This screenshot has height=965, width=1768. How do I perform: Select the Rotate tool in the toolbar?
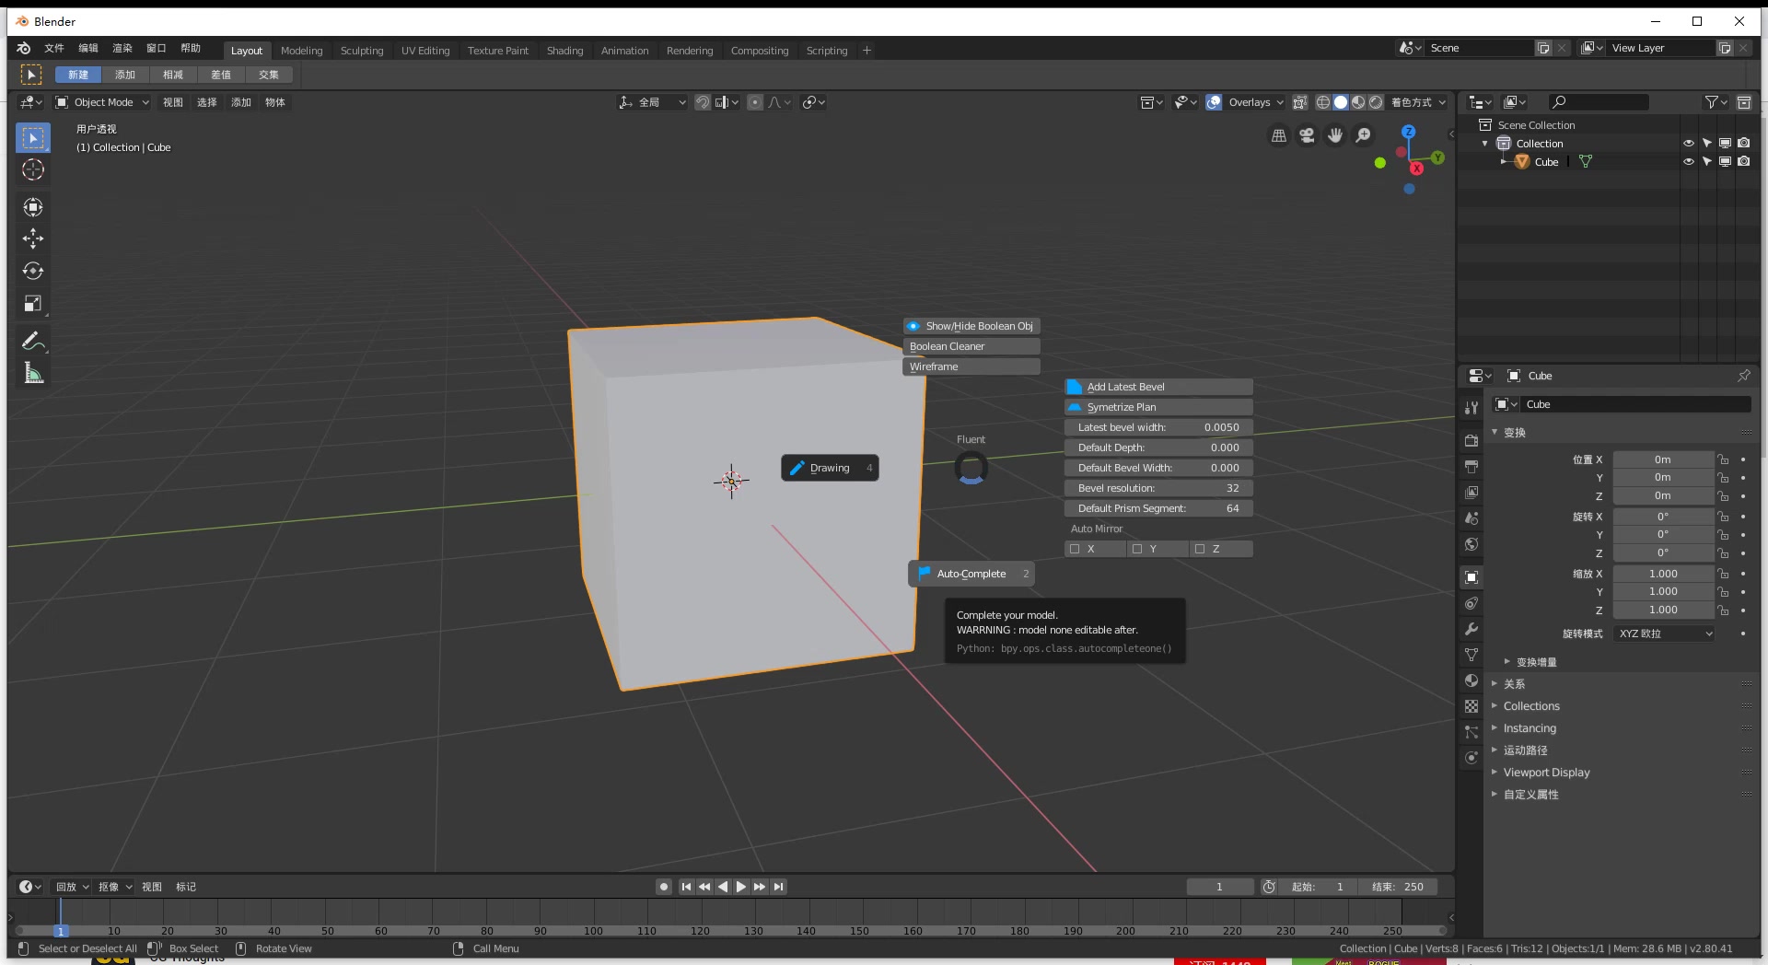click(x=33, y=271)
